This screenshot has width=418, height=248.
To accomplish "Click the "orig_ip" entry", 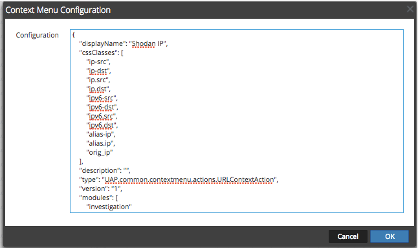I will coord(100,153).
